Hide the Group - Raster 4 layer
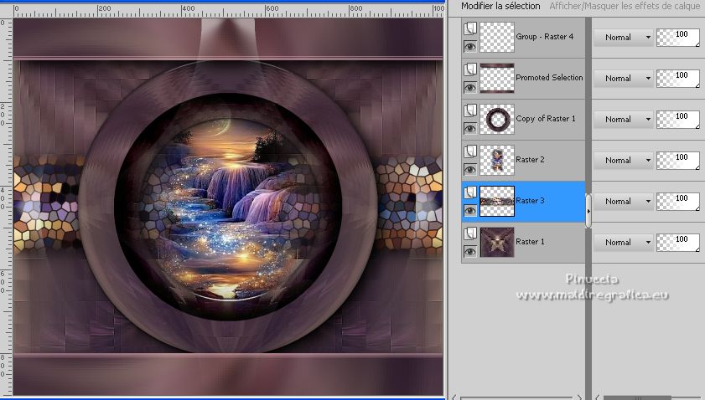Screen dimensions: 705x400 [469, 46]
